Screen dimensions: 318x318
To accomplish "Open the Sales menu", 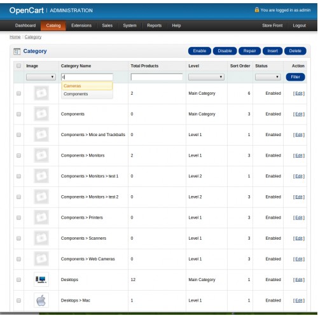I will (107, 25).
